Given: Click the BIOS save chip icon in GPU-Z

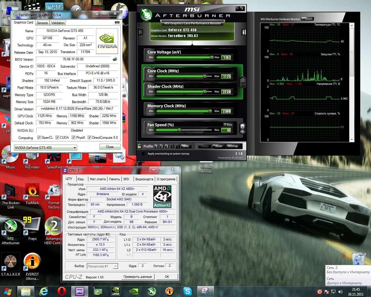Looking at the screenshot, I should click(115, 59).
